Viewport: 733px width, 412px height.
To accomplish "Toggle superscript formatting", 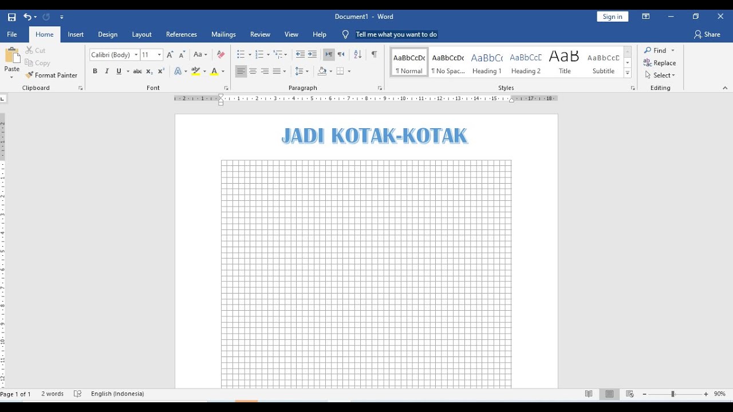I will tap(161, 72).
